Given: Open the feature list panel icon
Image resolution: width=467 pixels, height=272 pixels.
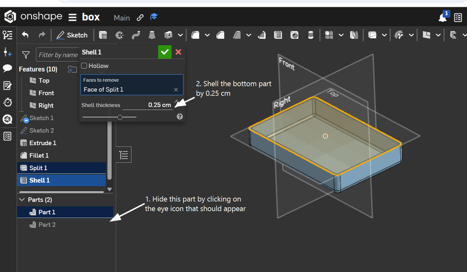Looking at the screenshot, I should tap(8, 35).
